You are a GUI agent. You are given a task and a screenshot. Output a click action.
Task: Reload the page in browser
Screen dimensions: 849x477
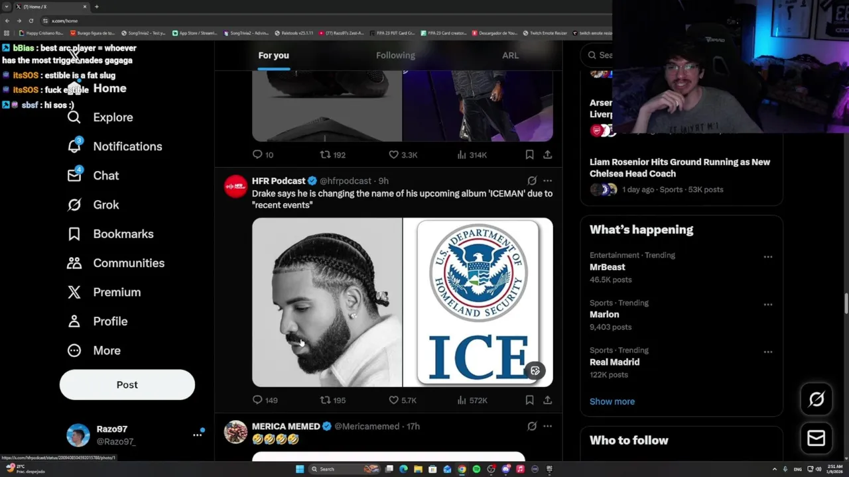click(x=31, y=21)
